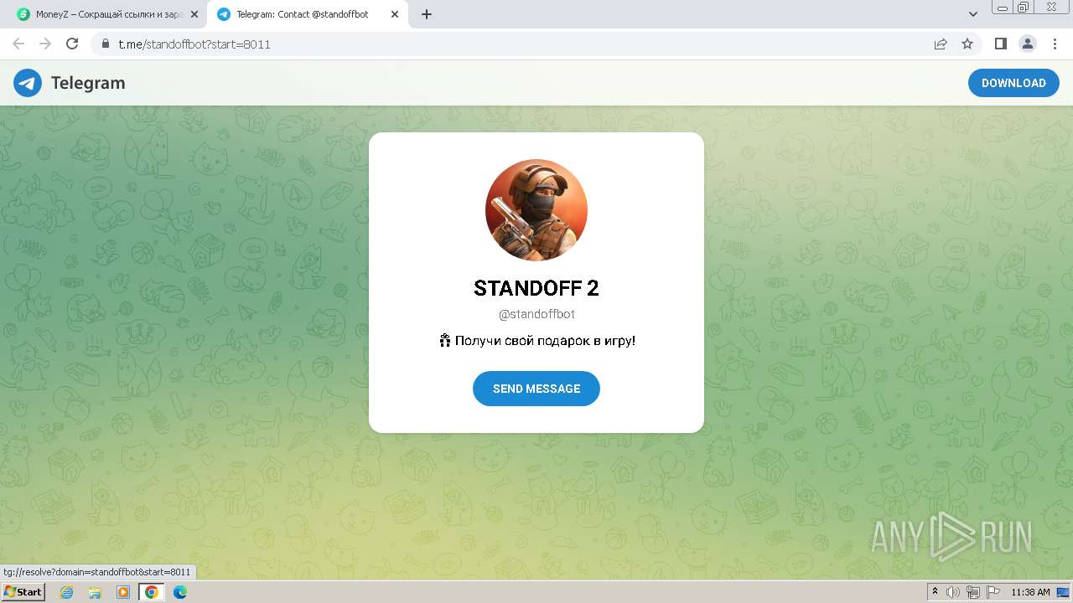
Task: Open the Windows Start menu
Action: 23,592
